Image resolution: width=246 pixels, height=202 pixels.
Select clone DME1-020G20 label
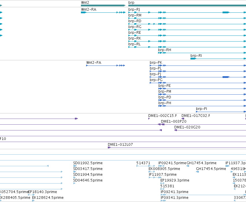[x=187, y=127]
